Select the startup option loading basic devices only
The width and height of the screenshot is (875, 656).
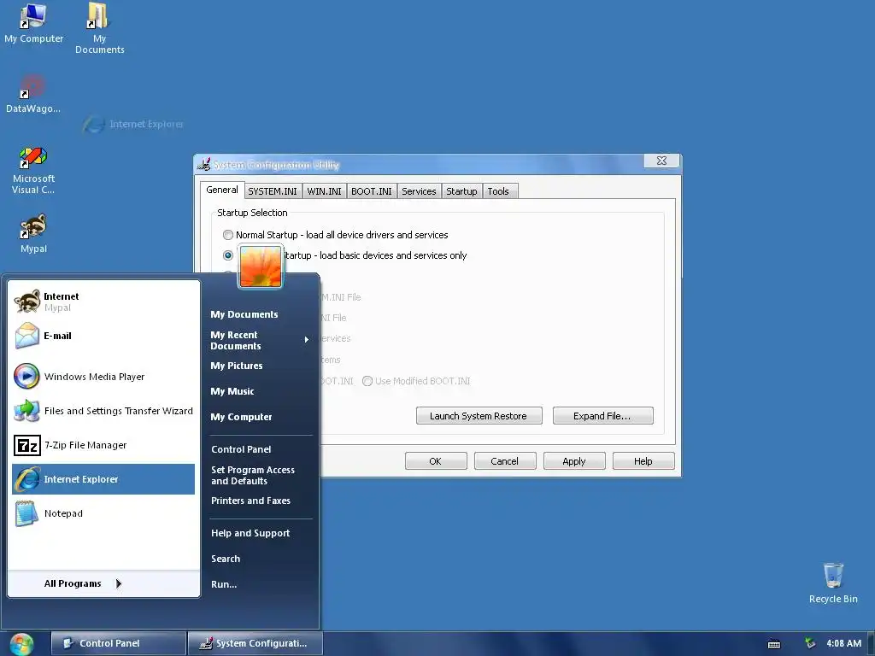click(227, 255)
